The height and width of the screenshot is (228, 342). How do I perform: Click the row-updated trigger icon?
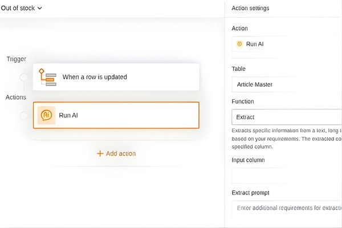(x=47, y=76)
